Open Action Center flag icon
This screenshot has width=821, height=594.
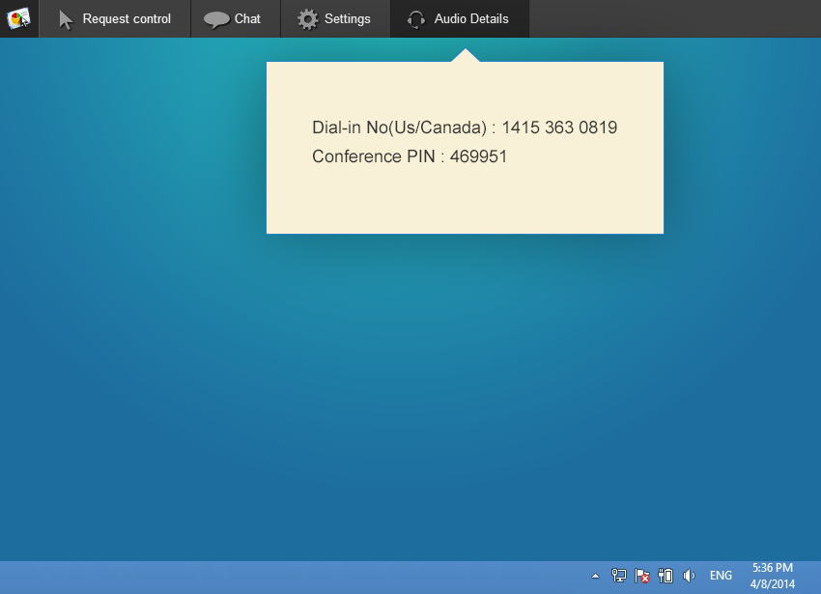642,576
